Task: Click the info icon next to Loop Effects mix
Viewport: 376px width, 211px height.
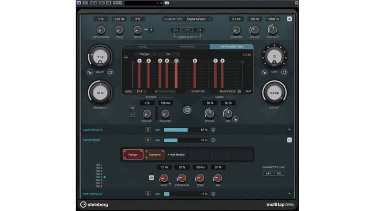Action: (213, 130)
